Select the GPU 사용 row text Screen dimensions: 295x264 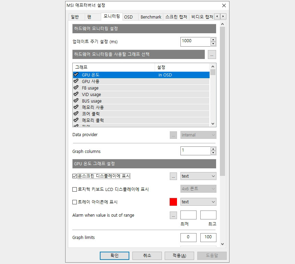(x=91, y=81)
